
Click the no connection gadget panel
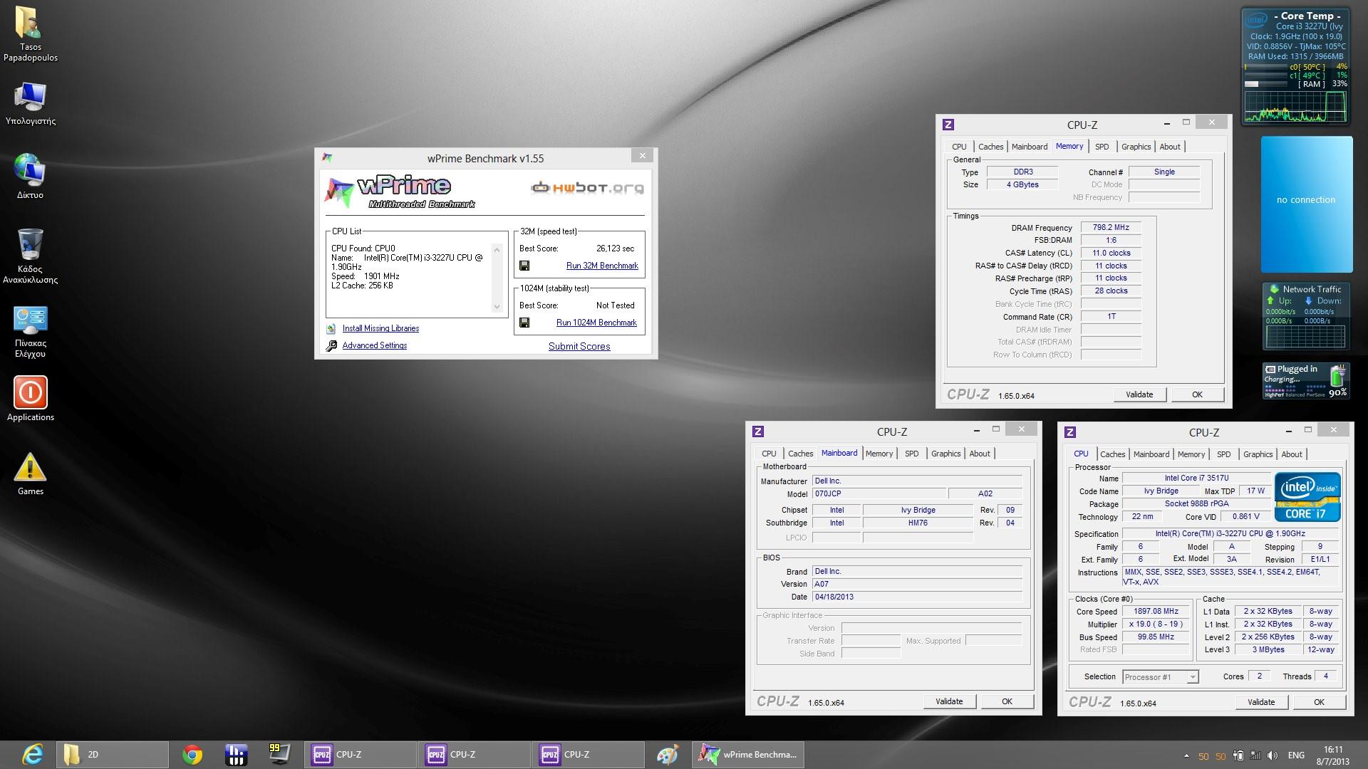click(x=1306, y=204)
